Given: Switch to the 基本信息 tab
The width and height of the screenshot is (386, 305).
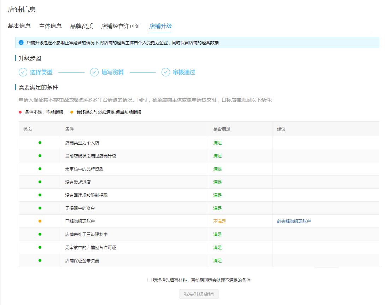Looking at the screenshot, I should click(19, 26).
